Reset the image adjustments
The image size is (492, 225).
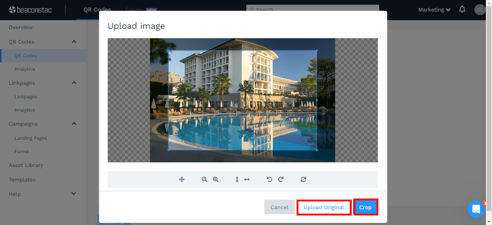click(303, 179)
